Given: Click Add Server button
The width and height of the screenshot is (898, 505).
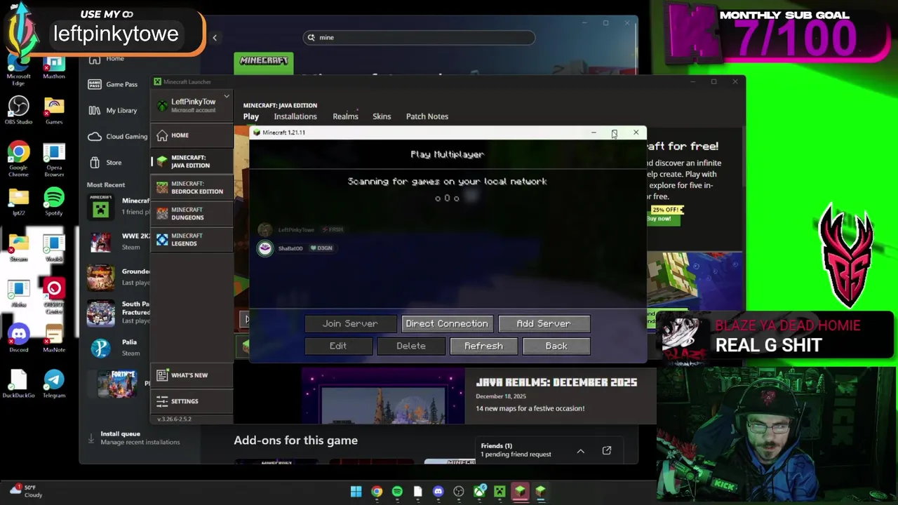Looking at the screenshot, I should (544, 323).
